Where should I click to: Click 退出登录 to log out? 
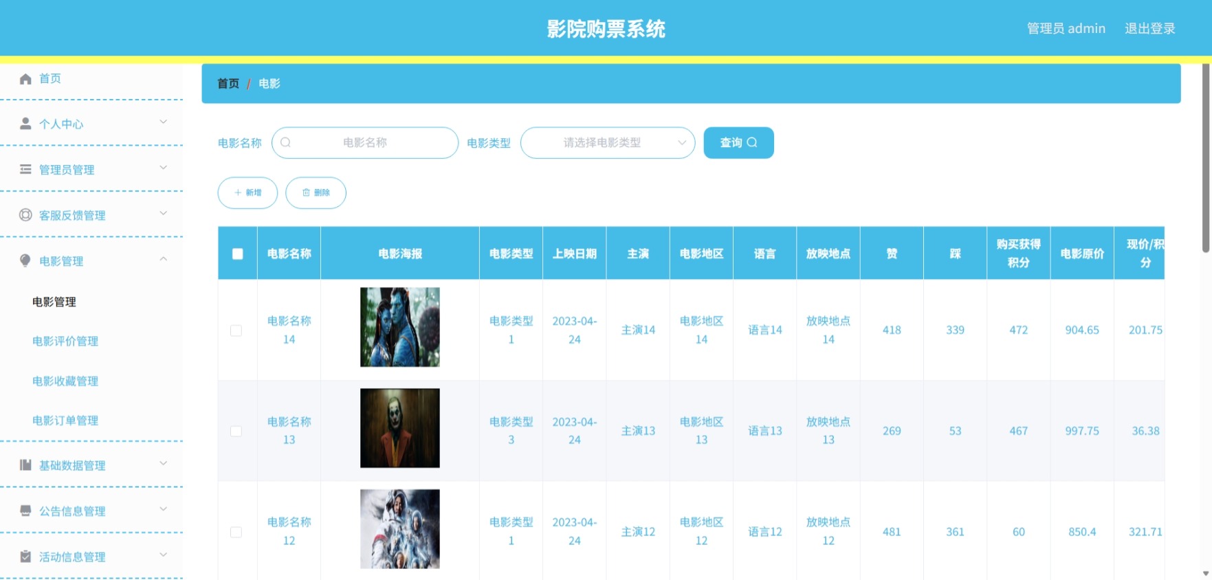[x=1150, y=28]
